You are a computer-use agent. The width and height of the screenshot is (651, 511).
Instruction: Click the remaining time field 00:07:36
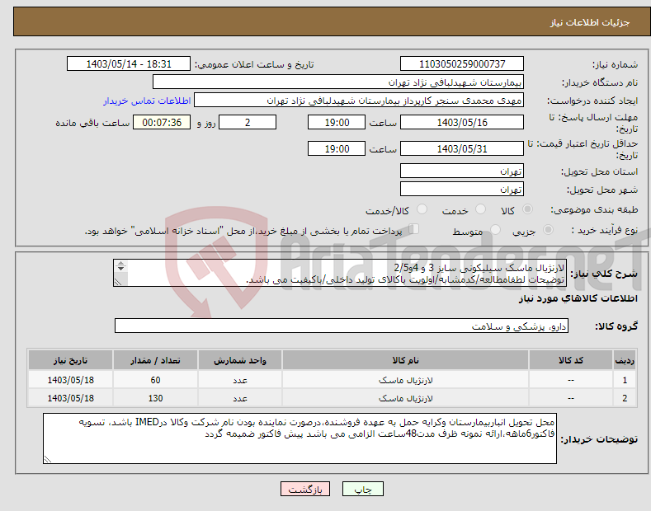tap(162, 122)
